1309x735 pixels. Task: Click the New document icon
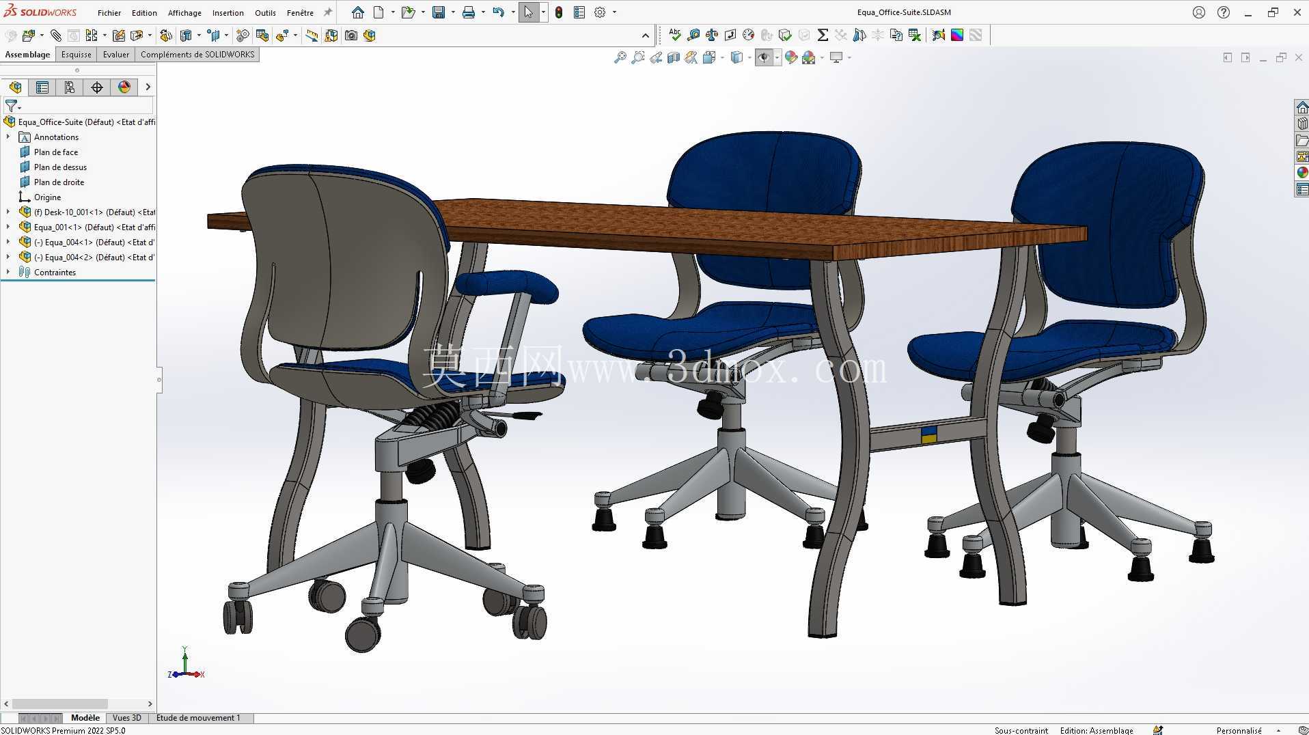pos(378,12)
